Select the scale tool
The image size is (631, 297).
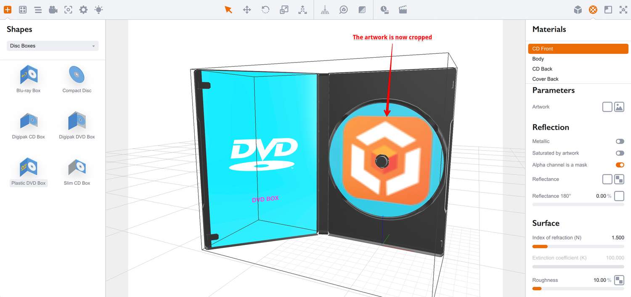click(284, 9)
